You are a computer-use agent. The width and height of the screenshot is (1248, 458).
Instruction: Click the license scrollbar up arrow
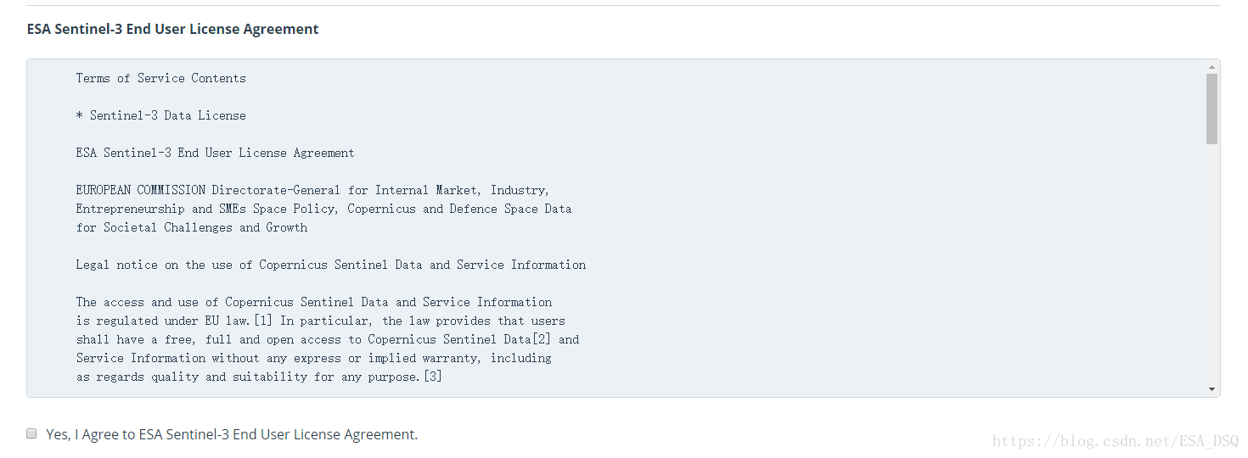(1211, 66)
